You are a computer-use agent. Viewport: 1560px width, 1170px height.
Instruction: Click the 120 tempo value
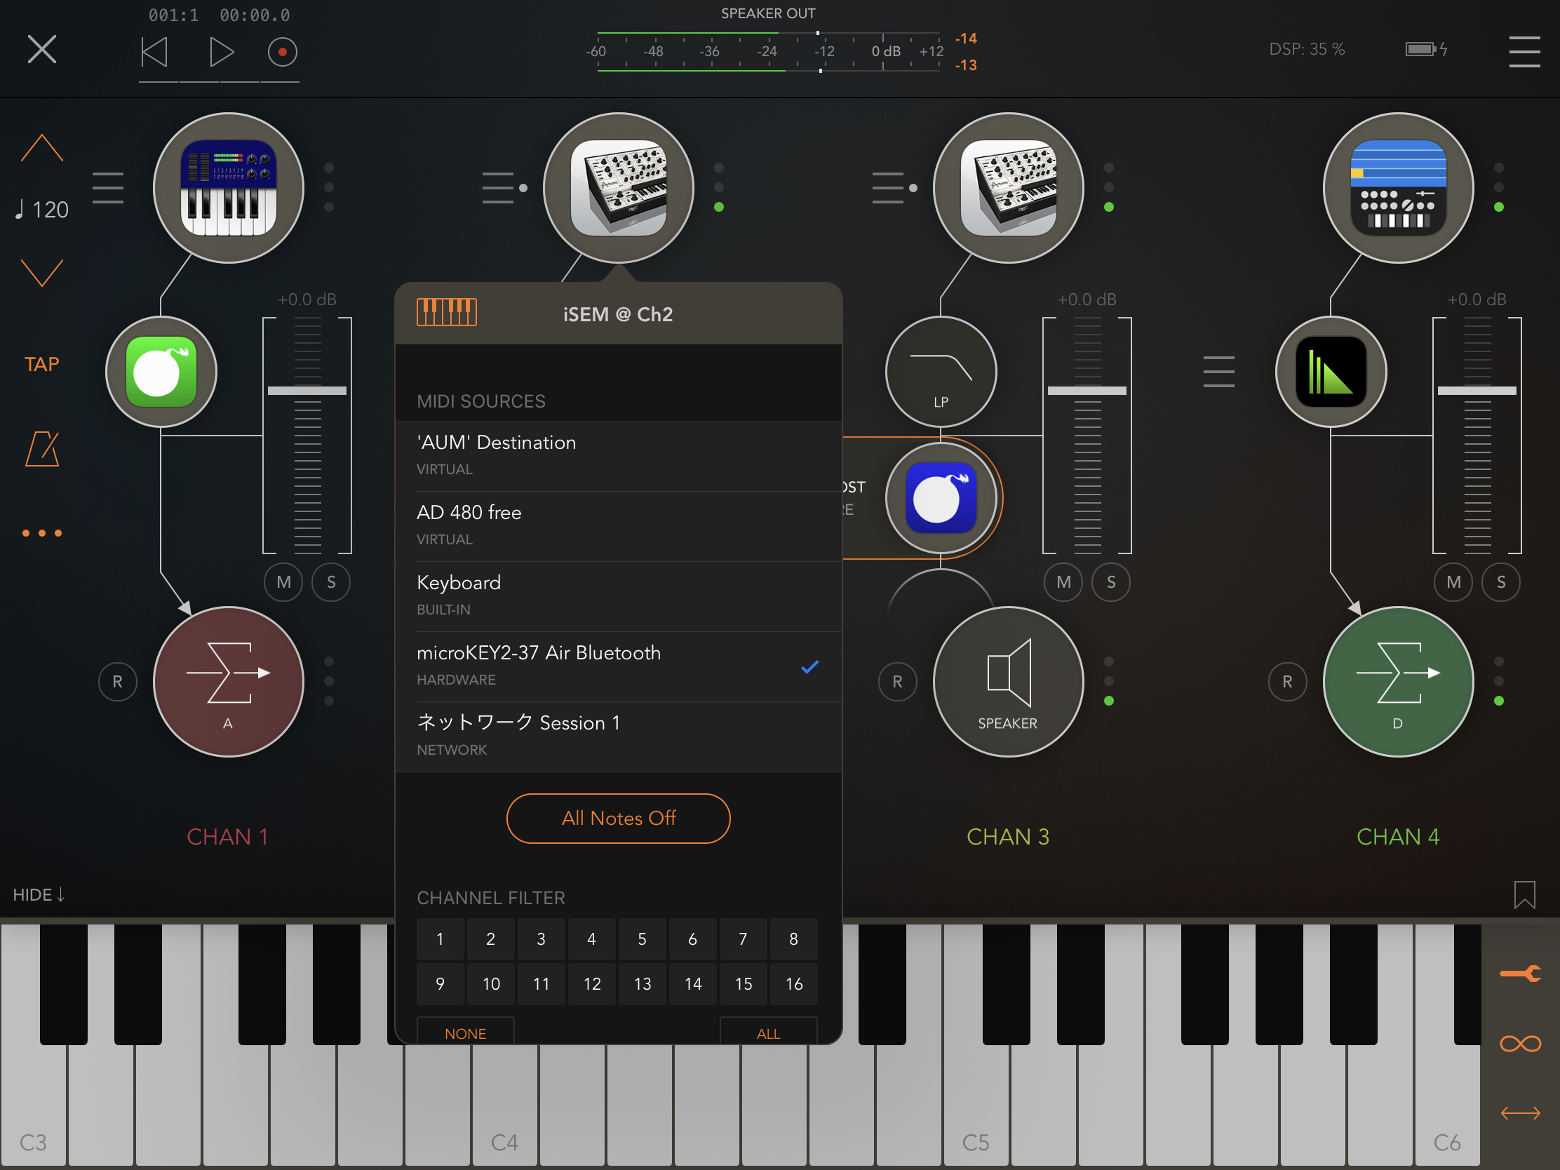(x=42, y=210)
